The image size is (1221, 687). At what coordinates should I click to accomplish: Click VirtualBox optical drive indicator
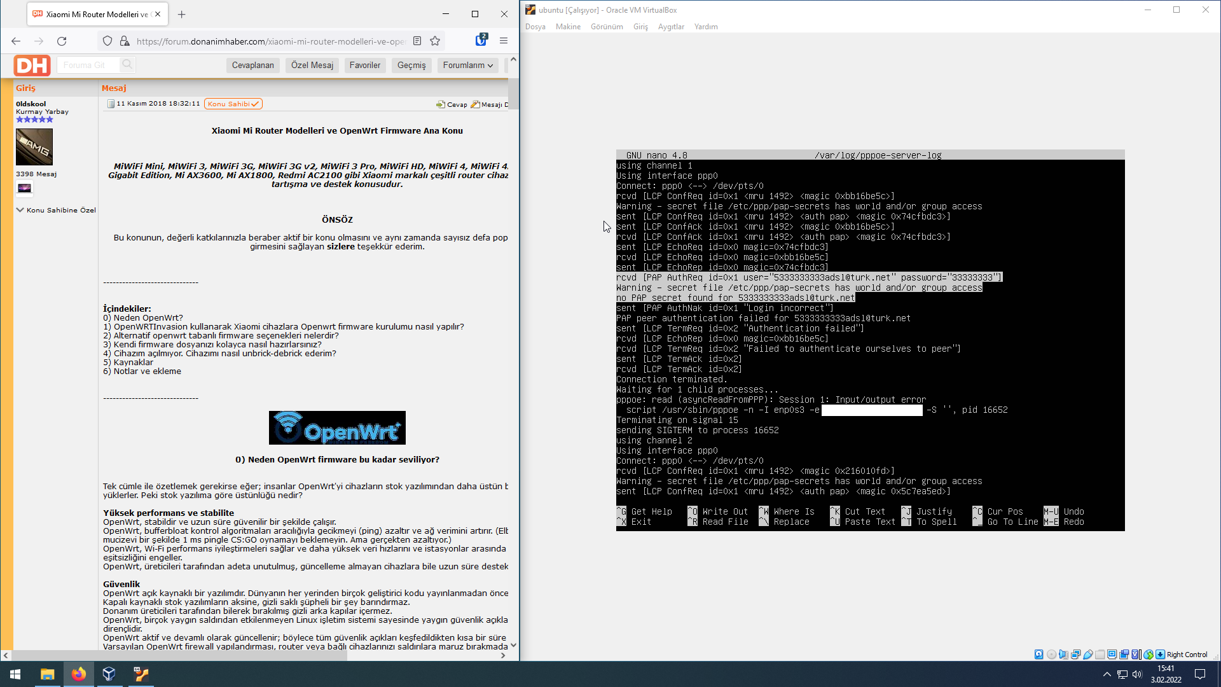point(1051,655)
